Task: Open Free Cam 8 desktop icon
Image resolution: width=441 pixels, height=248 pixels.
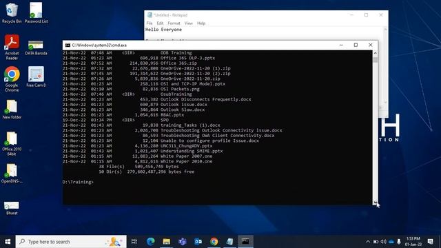Action: click(x=36, y=76)
